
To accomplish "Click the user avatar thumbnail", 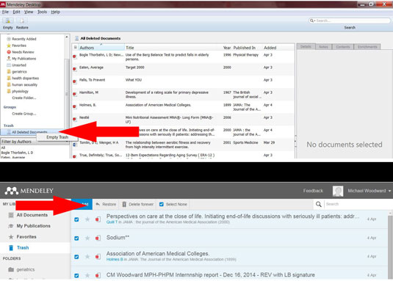I will [x=338, y=191].
